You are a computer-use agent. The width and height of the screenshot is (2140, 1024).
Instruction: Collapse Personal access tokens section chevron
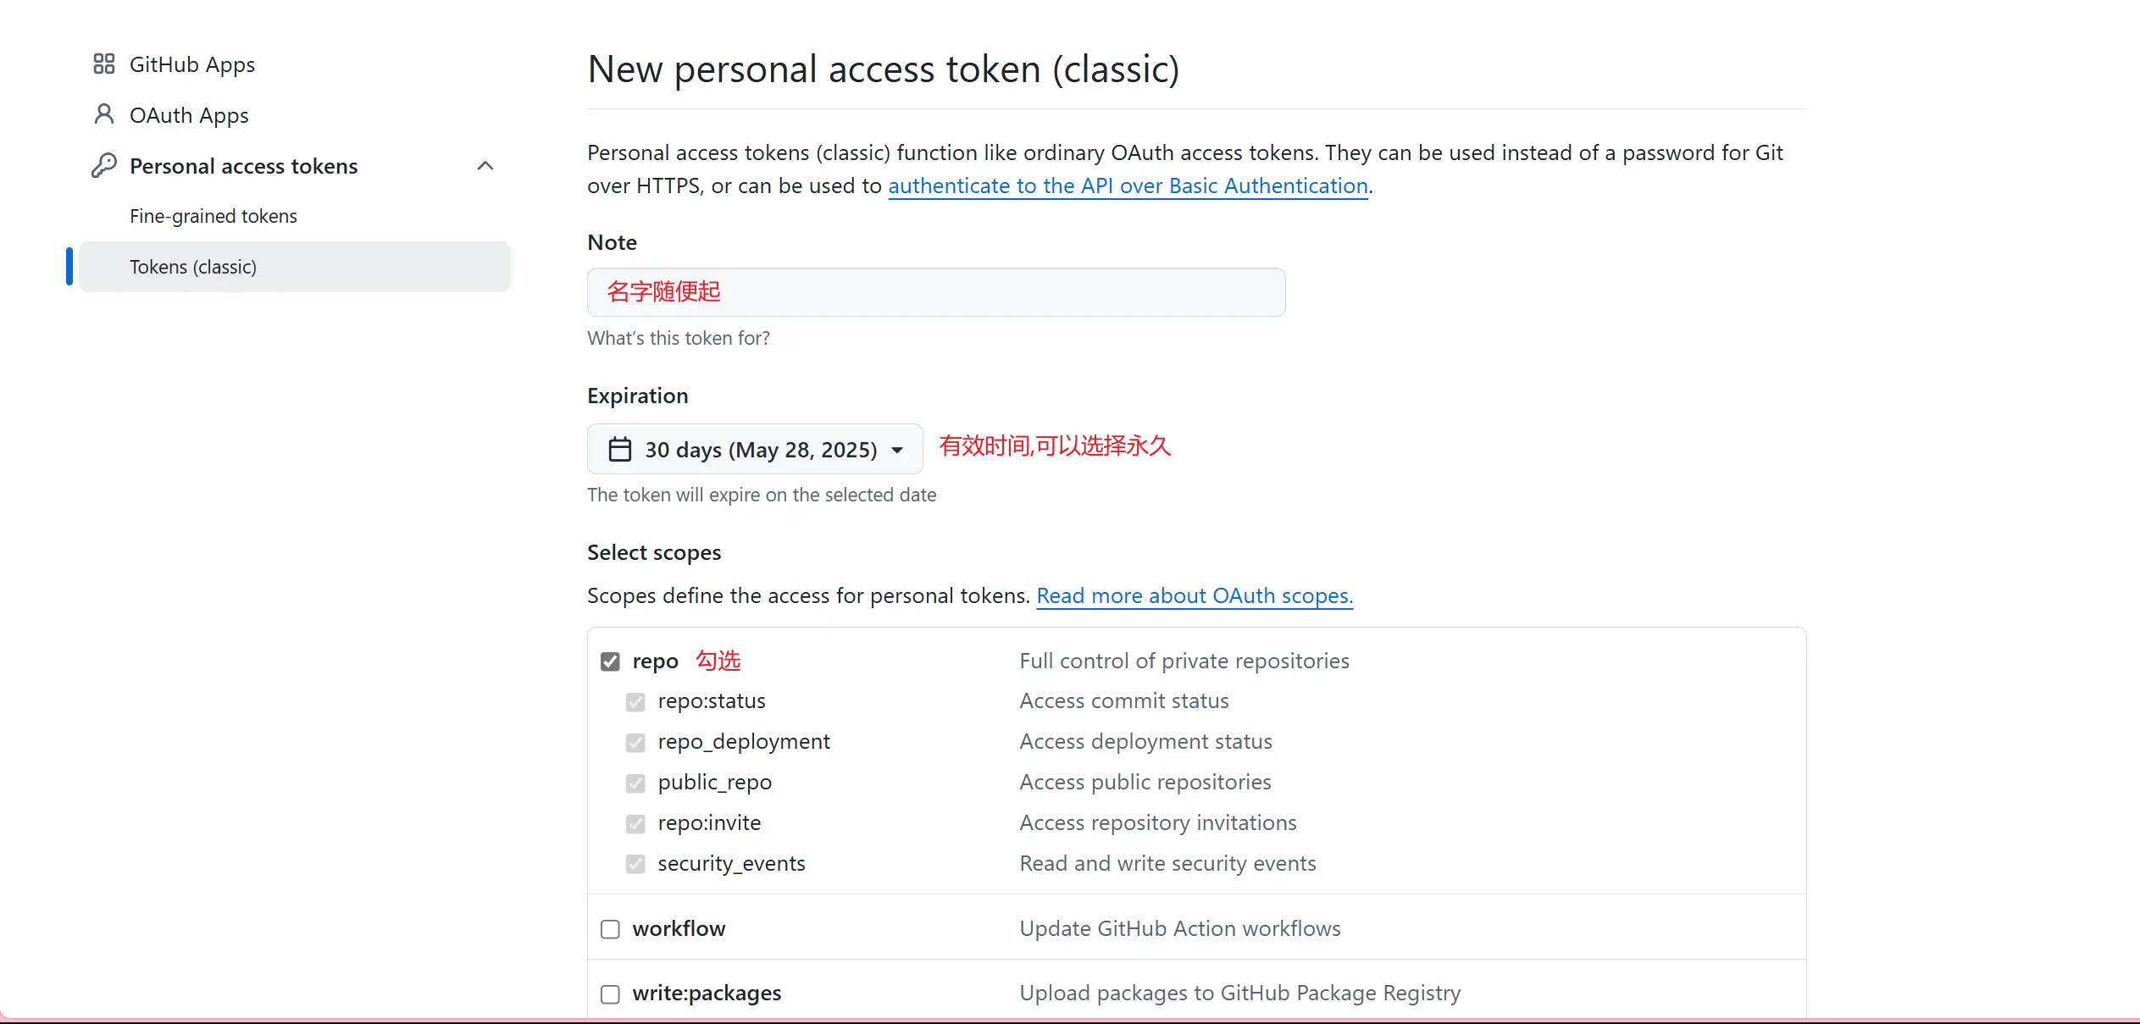485,166
